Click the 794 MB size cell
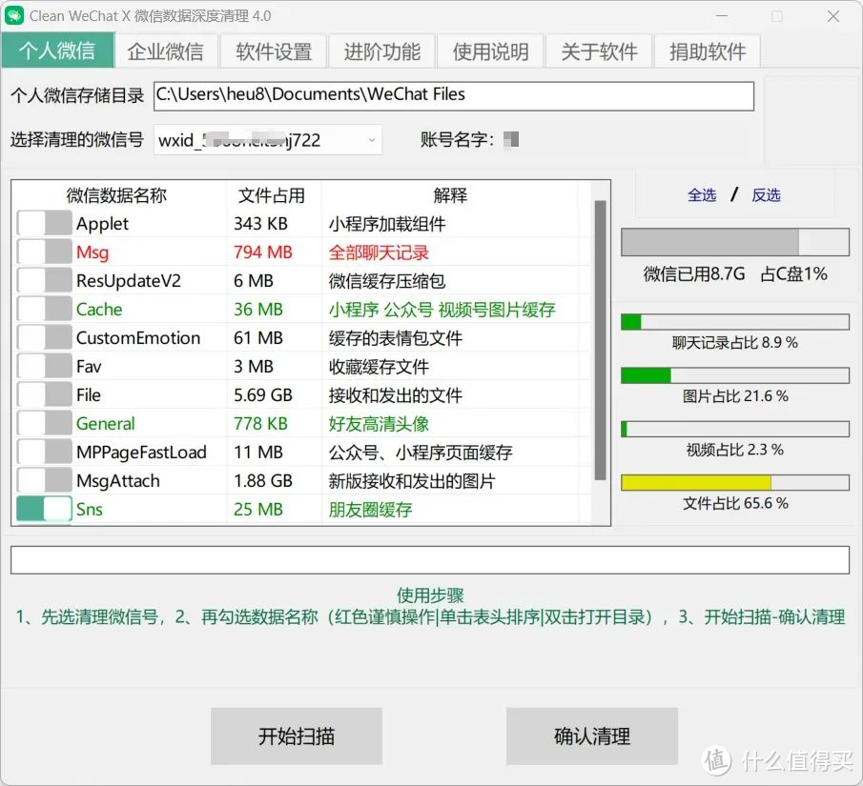Image resolution: width=863 pixels, height=786 pixels. [x=263, y=252]
